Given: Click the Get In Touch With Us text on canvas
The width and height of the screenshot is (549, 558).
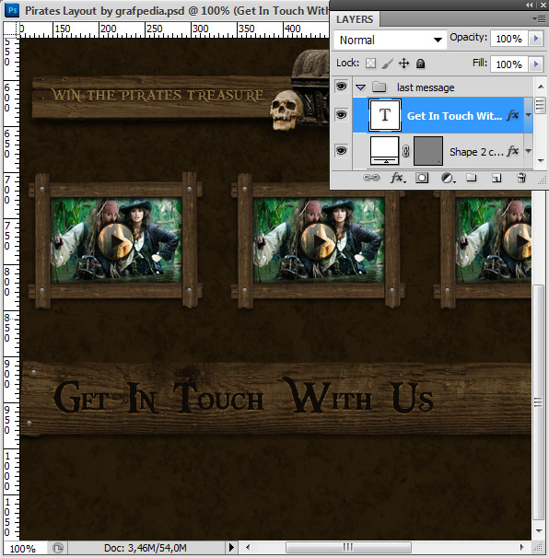Looking at the screenshot, I should [243, 397].
